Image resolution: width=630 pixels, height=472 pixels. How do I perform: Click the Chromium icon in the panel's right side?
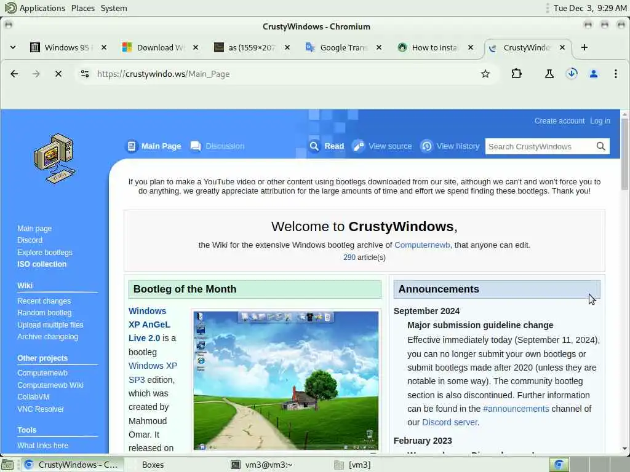tap(559, 465)
